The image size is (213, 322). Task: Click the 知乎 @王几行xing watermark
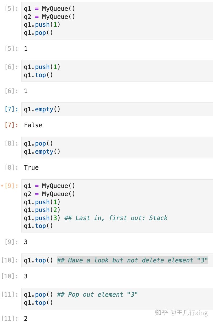181,312
